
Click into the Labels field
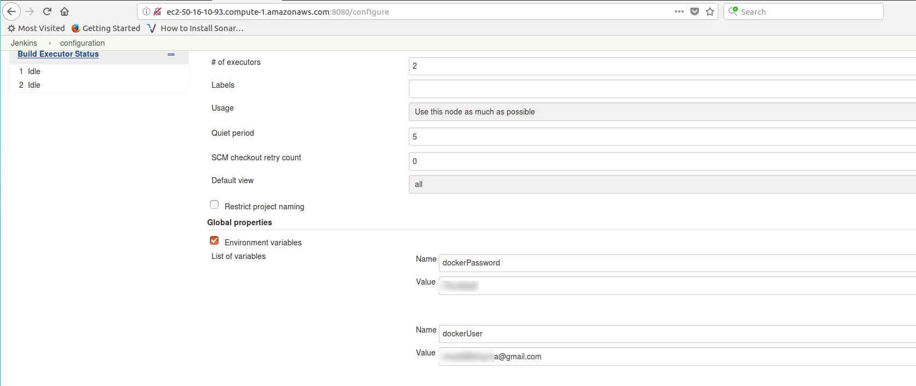tap(662, 89)
